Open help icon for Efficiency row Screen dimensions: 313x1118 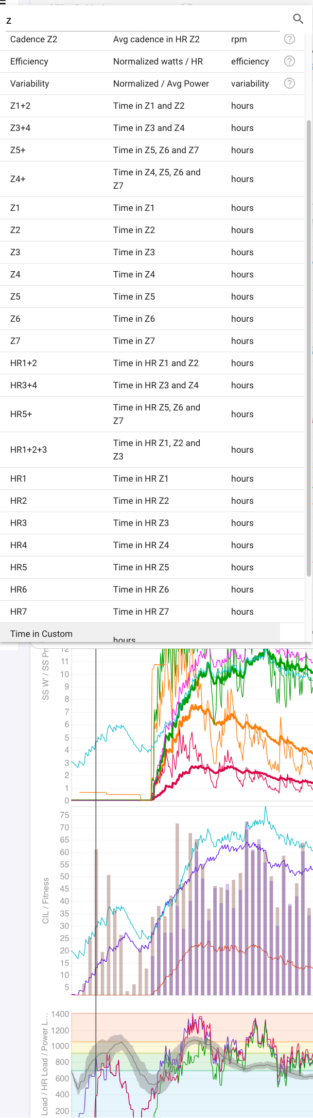pyautogui.click(x=290, y=61)
